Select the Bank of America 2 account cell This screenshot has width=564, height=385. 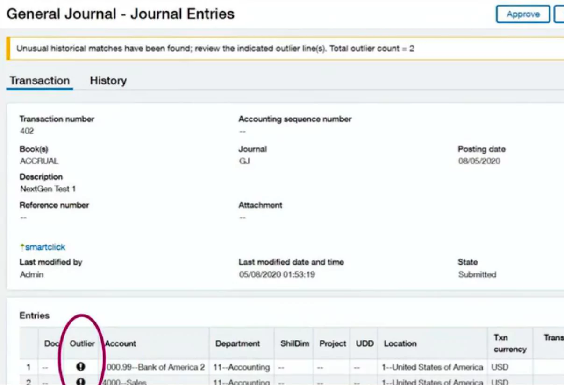[156, 367]
